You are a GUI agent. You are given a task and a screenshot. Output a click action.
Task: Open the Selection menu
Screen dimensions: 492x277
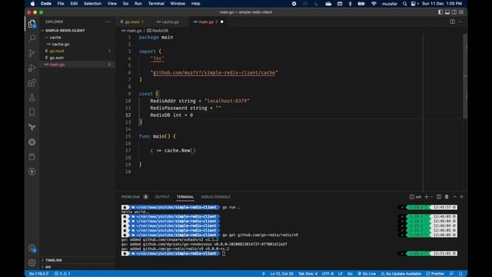pos(92,3)
